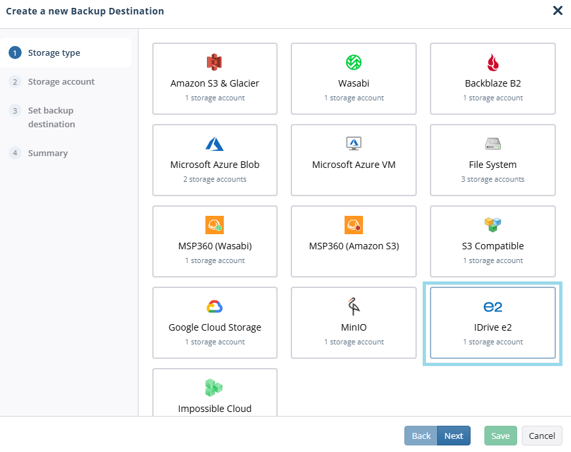The height and width of the screenshot is (452, 571).
Task: Click the 'MSP360 (Amazon S3)' title text
Action: [354, 246]
